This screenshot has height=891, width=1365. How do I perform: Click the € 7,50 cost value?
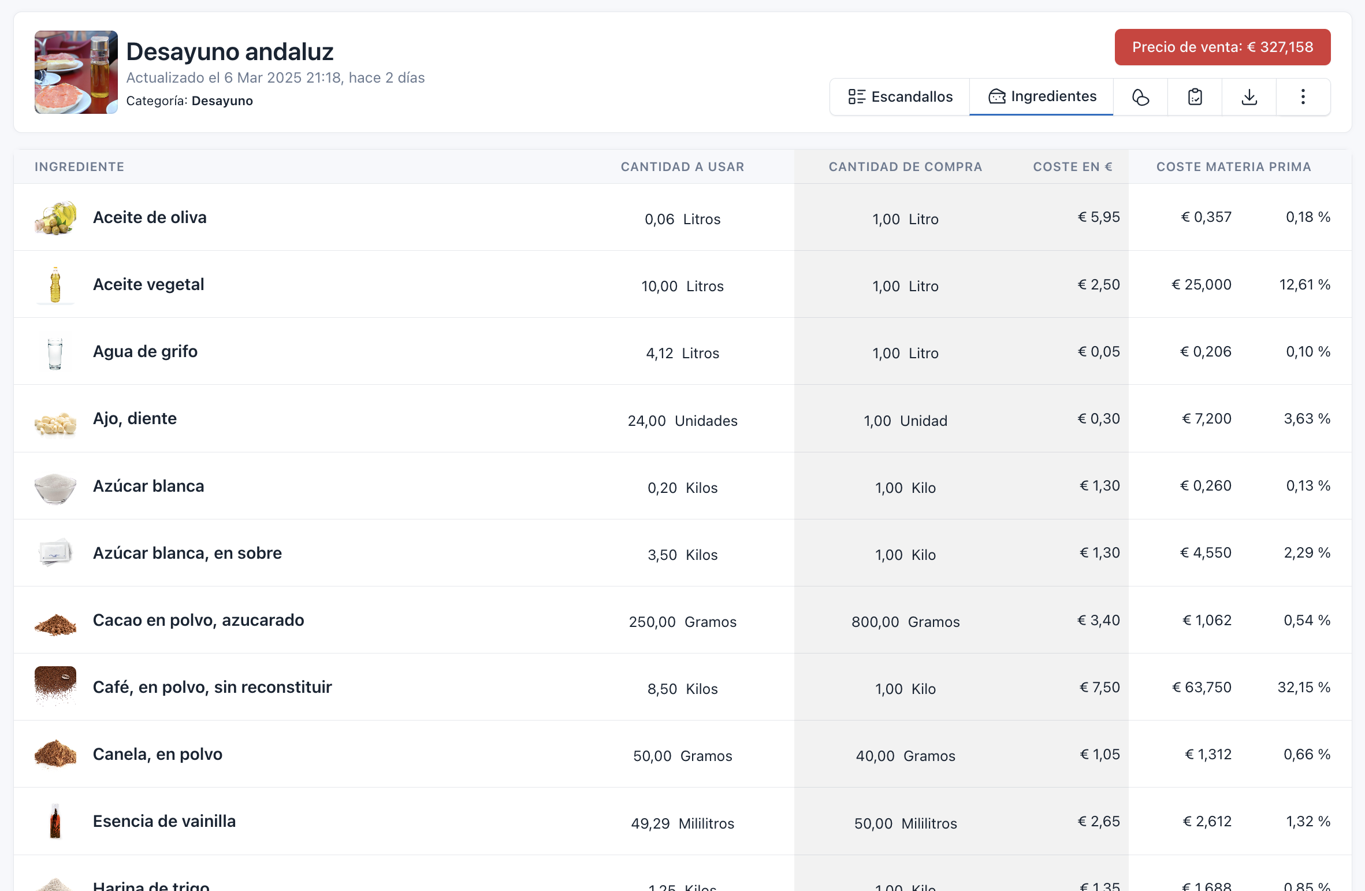click(x=1100, y=687)
